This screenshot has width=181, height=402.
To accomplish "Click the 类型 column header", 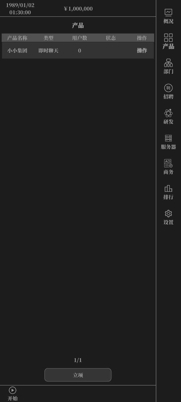I will 48,38.
